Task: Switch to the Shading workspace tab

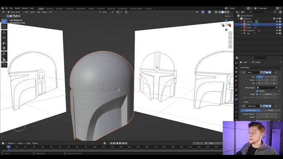Action: [91, 9]
